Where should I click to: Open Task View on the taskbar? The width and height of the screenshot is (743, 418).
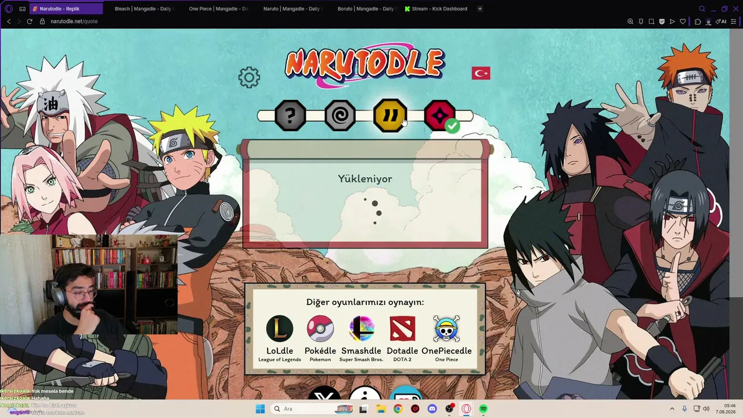point(363,409)
